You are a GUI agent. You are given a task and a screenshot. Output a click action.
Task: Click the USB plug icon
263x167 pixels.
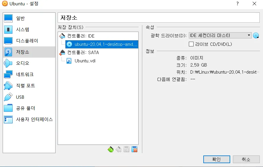8,97
